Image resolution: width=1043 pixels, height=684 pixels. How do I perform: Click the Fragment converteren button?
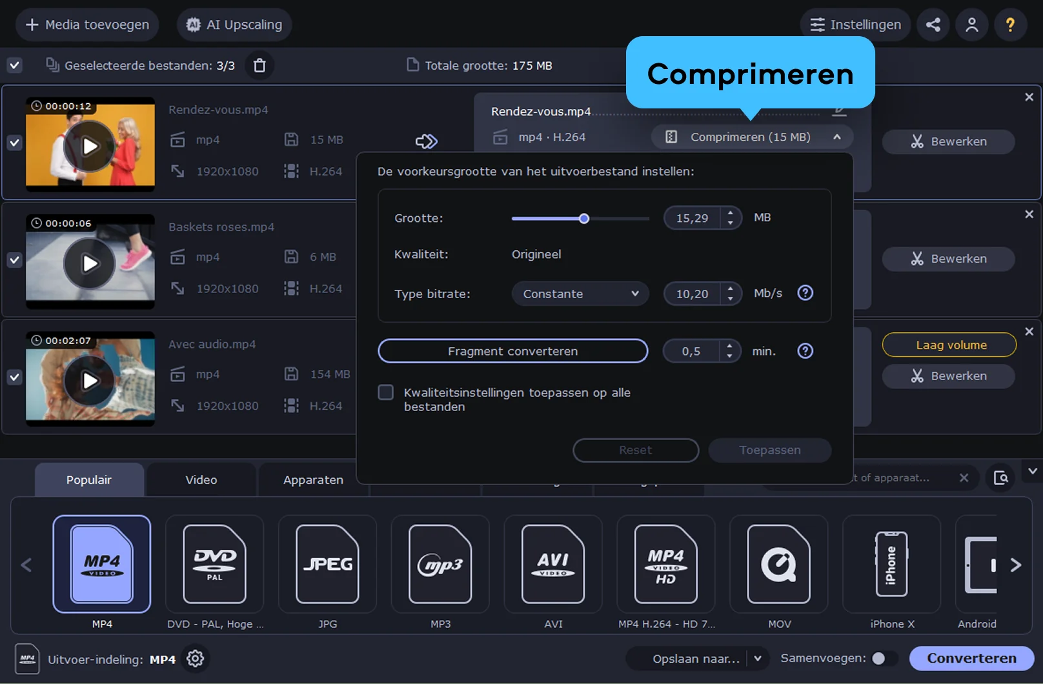point(512,351)
